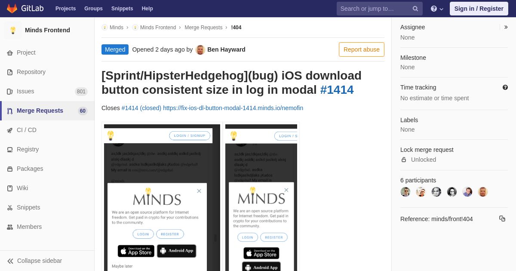Open Wiki section

(22, 188)
